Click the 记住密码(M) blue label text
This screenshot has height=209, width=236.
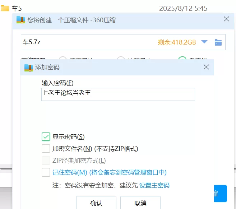110,172
